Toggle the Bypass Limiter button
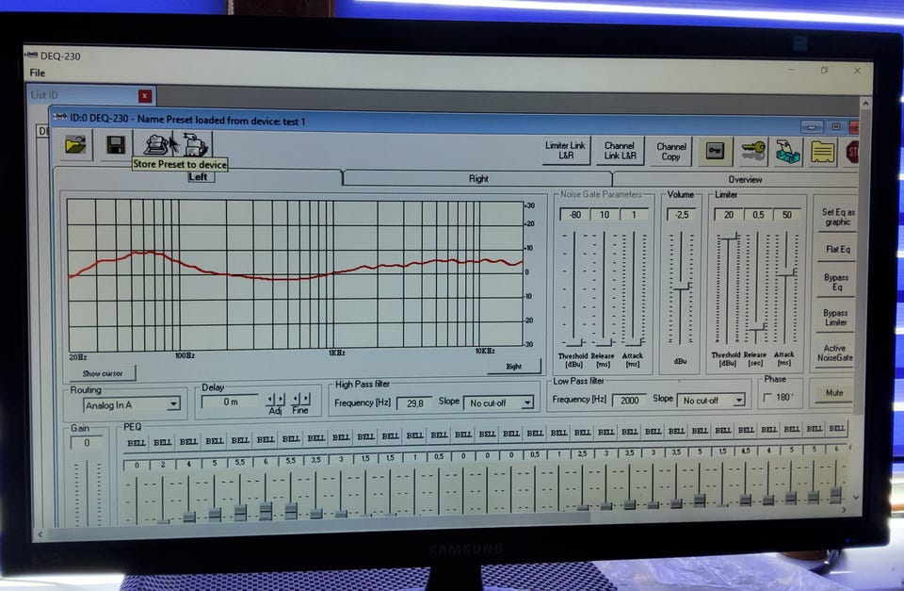 835,318
